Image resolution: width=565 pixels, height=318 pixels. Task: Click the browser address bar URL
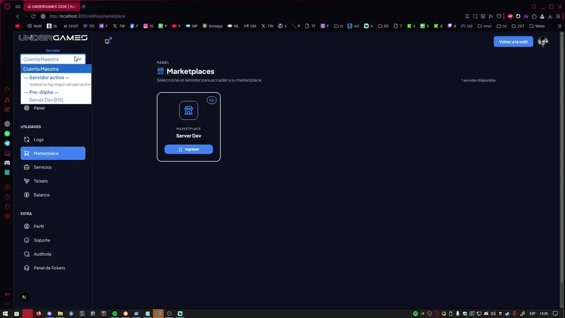[x=87, y=16]
